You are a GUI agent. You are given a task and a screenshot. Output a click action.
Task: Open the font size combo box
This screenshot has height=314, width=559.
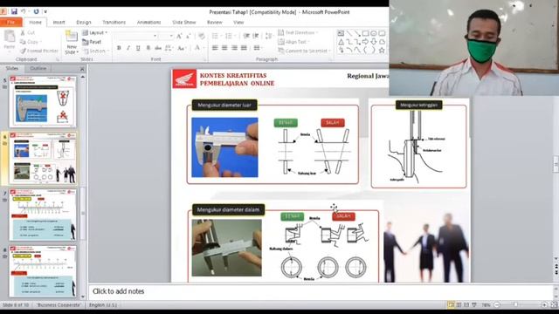point(166,36)
